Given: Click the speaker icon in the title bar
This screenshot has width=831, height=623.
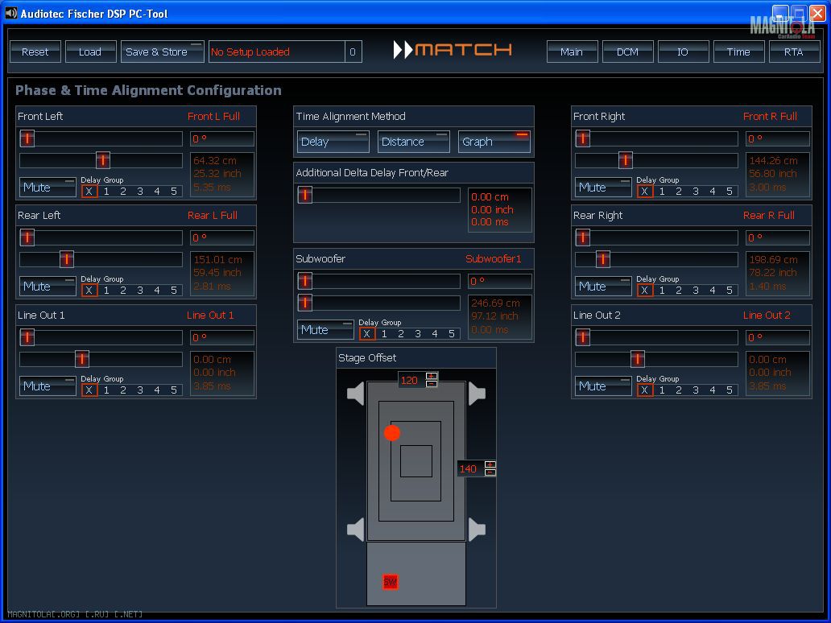Looking at the screenshot, I should point(10,13).
